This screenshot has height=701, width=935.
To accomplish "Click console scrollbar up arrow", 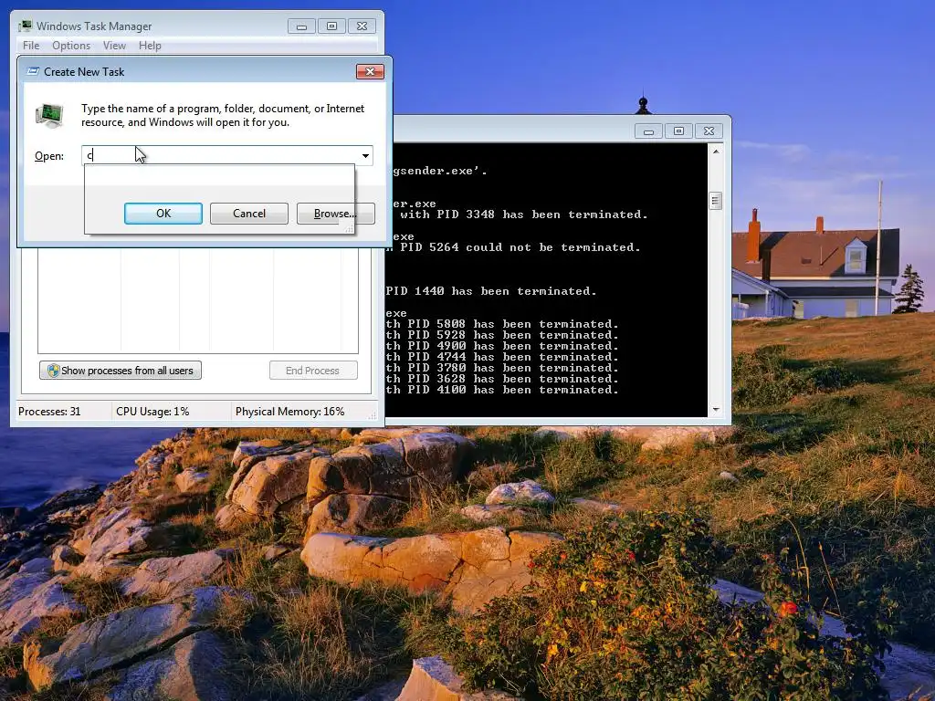I will pyautogui.click(x=716, y=152).
